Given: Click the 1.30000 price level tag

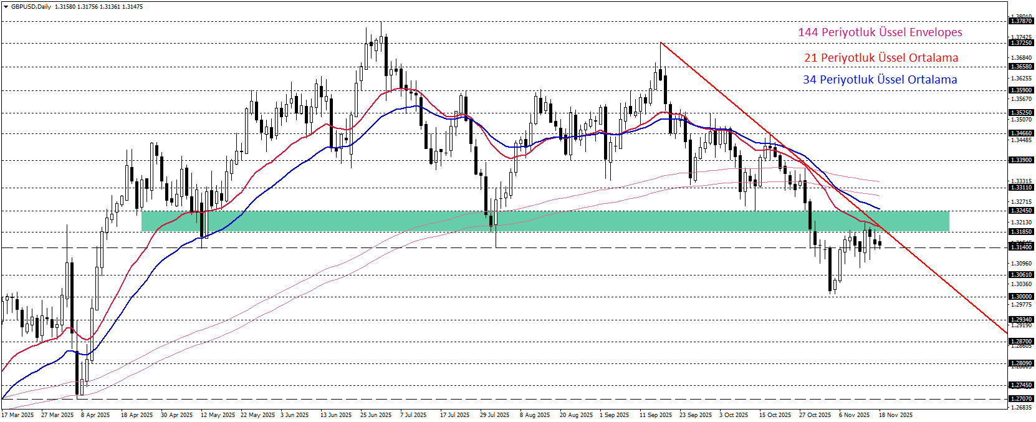Looking at the screenshot, I should (1021, 297).
